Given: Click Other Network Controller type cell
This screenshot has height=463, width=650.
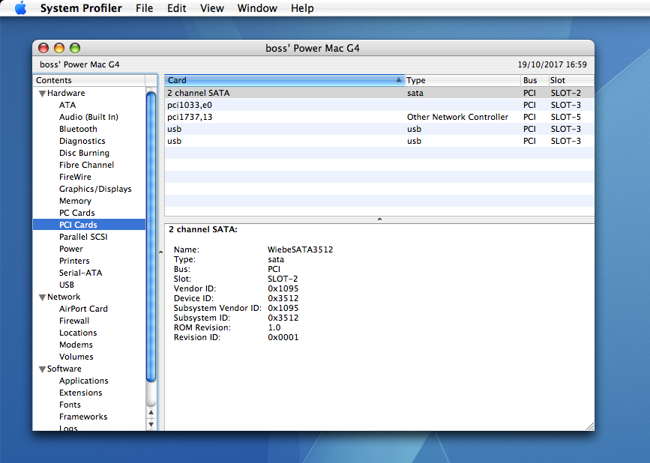Looking at the screenshot, I should 457,117.
